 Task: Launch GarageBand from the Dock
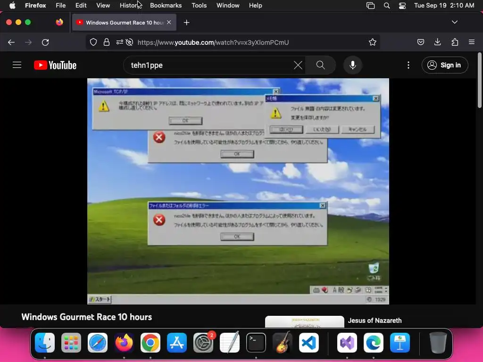pos(283,343)
